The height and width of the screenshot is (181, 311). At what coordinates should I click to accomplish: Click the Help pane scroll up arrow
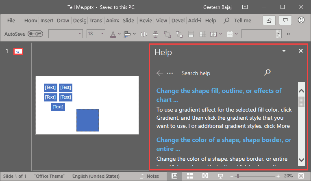coord(301,90)
